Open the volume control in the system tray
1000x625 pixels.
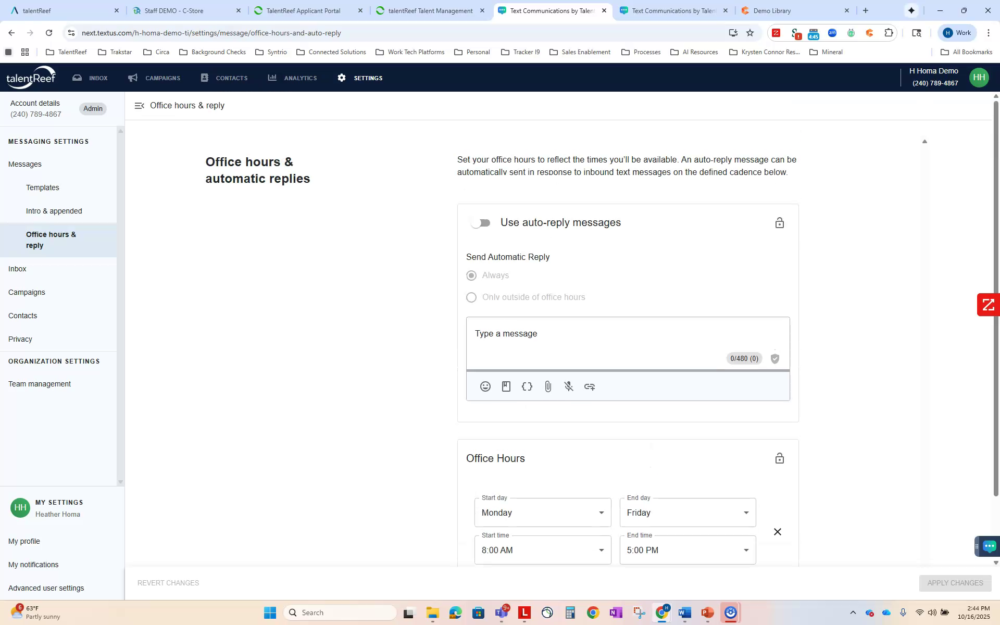coord(933,612)
